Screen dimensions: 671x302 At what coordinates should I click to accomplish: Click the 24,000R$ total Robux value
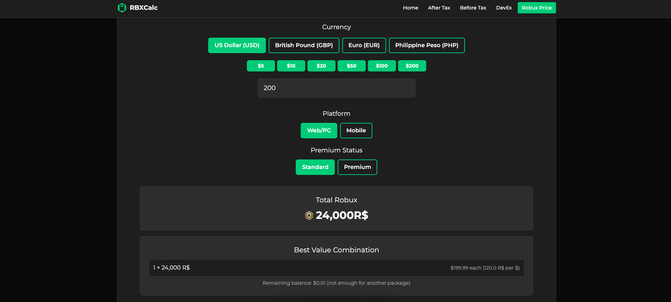pyautogui.click(x=342, y=215)
